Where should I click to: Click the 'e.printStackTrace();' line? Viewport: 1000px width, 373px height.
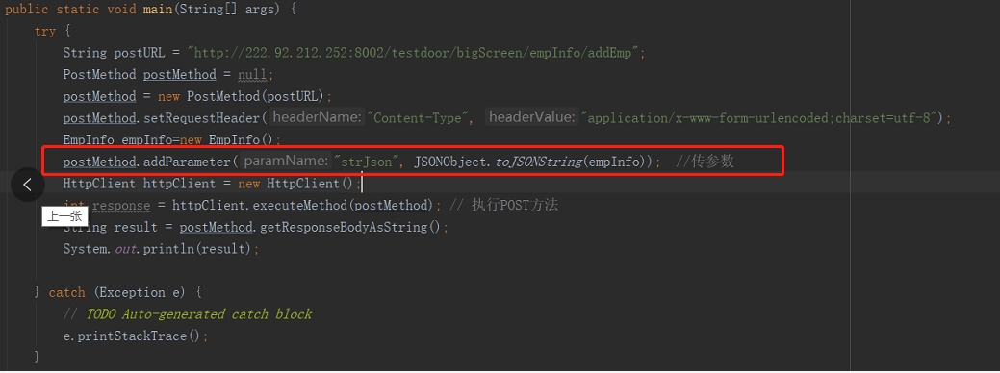coord(135,336)
